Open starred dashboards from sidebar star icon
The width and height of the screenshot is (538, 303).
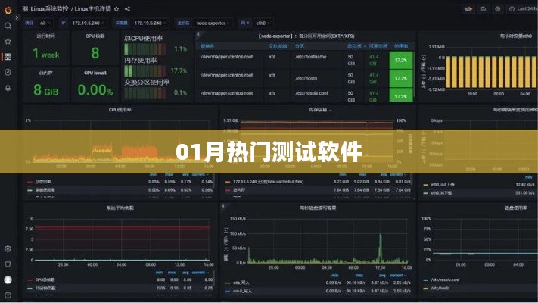(x=8, y=41)
